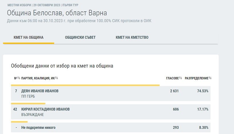Viewport: 234px width, 134px height.
Task: Click the Не подкрепям никого row
Action: tap(38, 127)
